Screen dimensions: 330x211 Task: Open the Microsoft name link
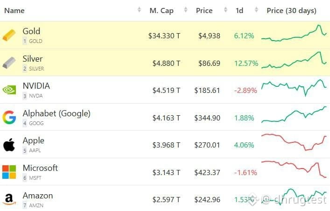[40, 168]
